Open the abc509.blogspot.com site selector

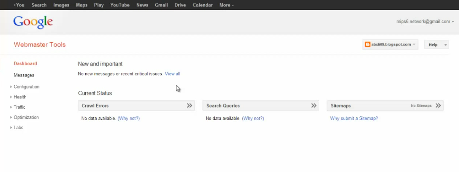point(390,45)
